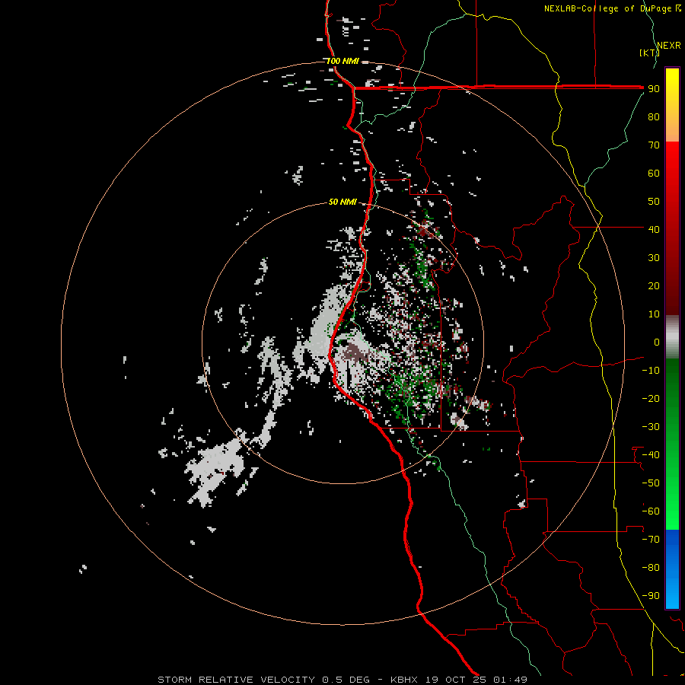
Task: Click the -10 value on velocity scale
Action: (x=651, y=371)
